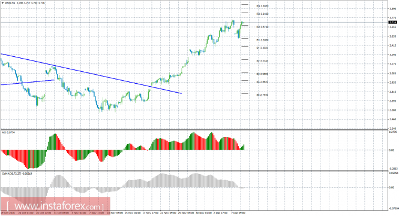Image resolution: width=399 pixels, height=216 pixels.
Task: Select the S5 support level label
Action: [262, 95]
